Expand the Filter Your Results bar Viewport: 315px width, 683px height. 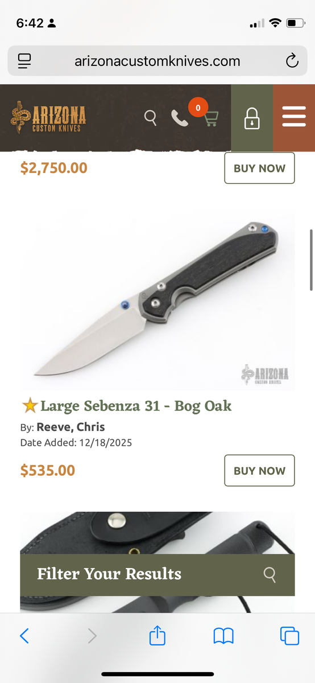157,574
